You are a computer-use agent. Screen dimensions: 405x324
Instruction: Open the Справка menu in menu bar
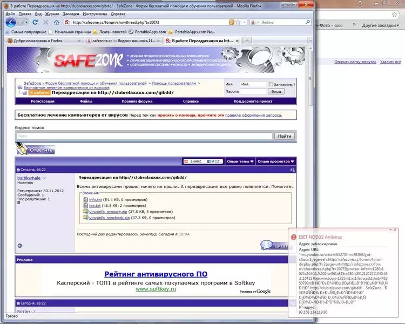118,14
